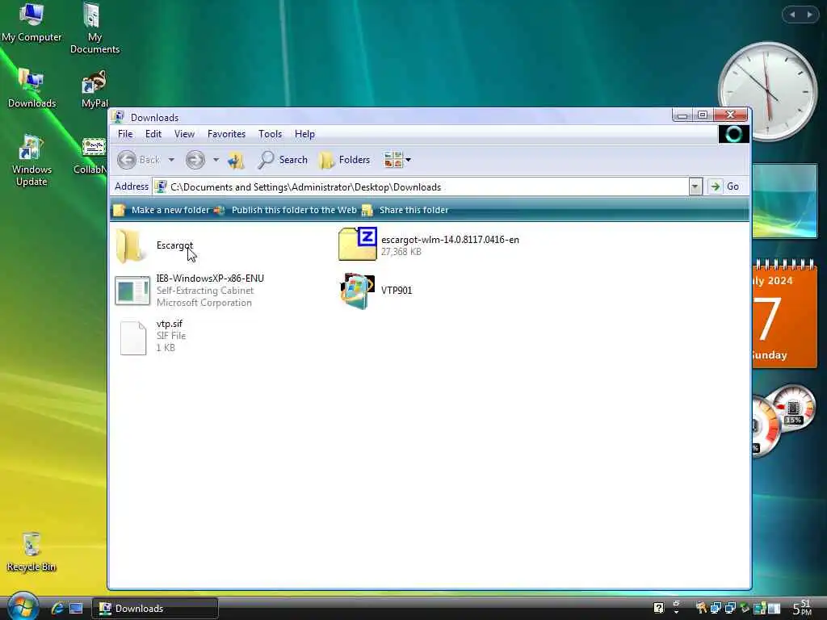
Task: Click the sidebar next gadget arrow
Action: (x=809, y=15)
